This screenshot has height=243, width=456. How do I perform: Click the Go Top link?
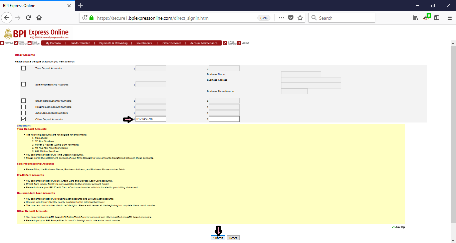399,227
